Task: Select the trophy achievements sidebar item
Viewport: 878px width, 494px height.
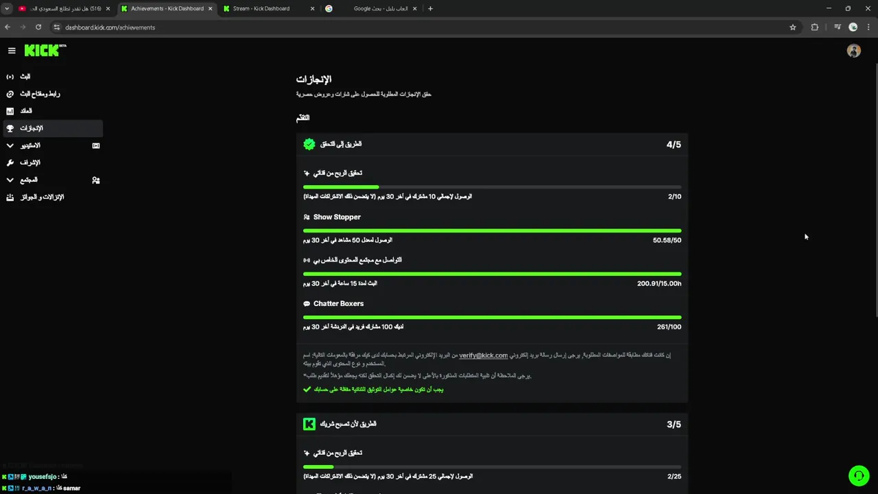Action: (31, 128)
